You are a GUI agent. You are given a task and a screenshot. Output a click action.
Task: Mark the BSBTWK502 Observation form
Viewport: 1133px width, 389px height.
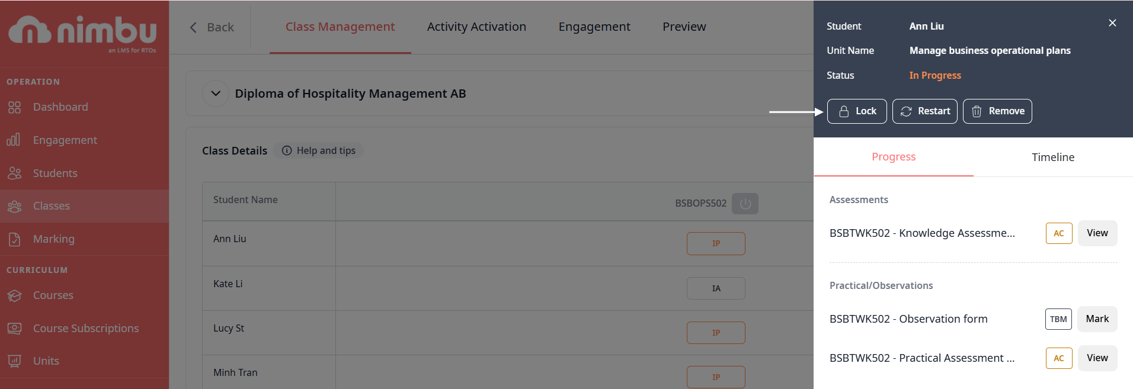1097,319
